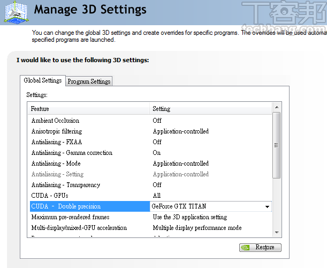This screenshot has height=268, width=327.
Task: Select GeForce GTX TITAN combo box value
Action: (211, 206)
